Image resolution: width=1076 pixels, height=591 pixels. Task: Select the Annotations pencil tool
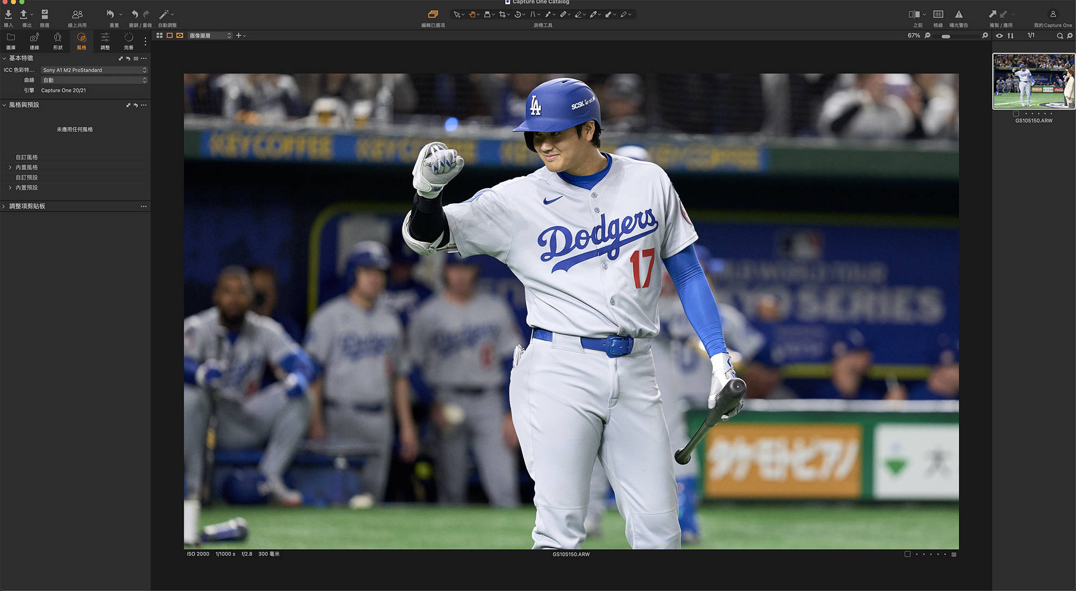pyautogui.click(x=624, y=15)
